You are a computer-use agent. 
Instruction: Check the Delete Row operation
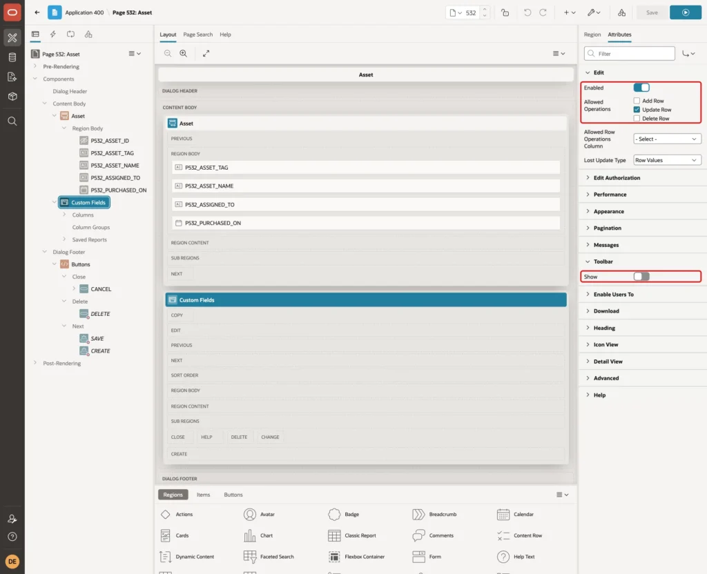pyautogui.click(x=637, y=118)
